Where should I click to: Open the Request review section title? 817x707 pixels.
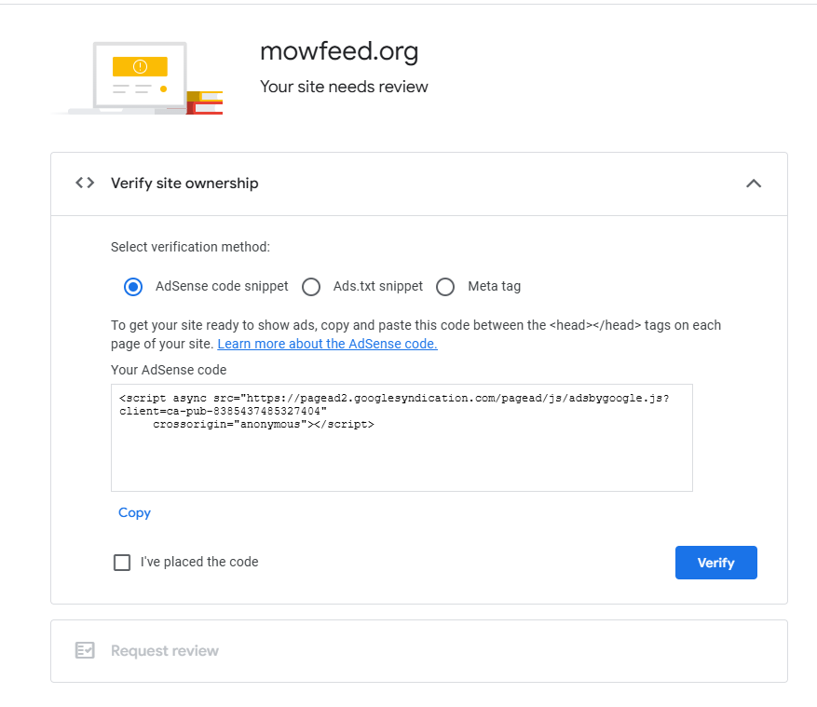(x=165, y=650)
